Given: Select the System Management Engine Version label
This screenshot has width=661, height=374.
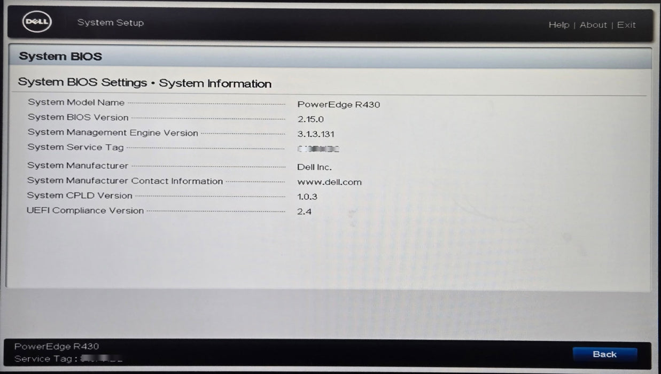Looking at the screenshot, I should (113, 133).
